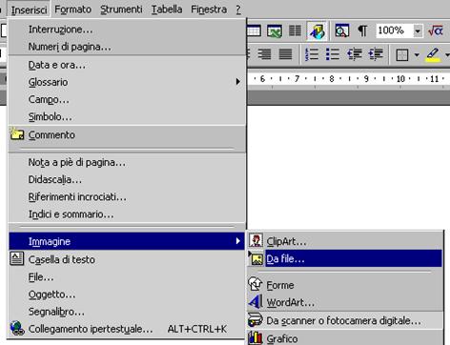The width and height of the screenshot is (450, 345).
Task: Click the Insert Table toolbar icon
Action: pos(255,30)
